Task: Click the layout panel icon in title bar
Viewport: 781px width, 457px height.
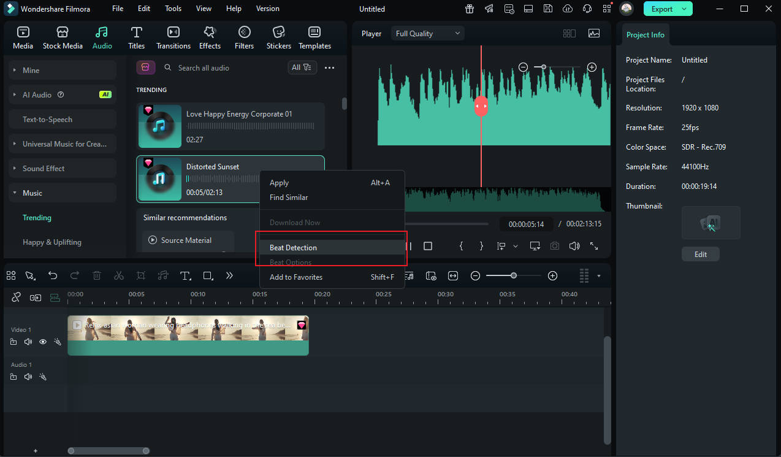Action: [528, 9]
